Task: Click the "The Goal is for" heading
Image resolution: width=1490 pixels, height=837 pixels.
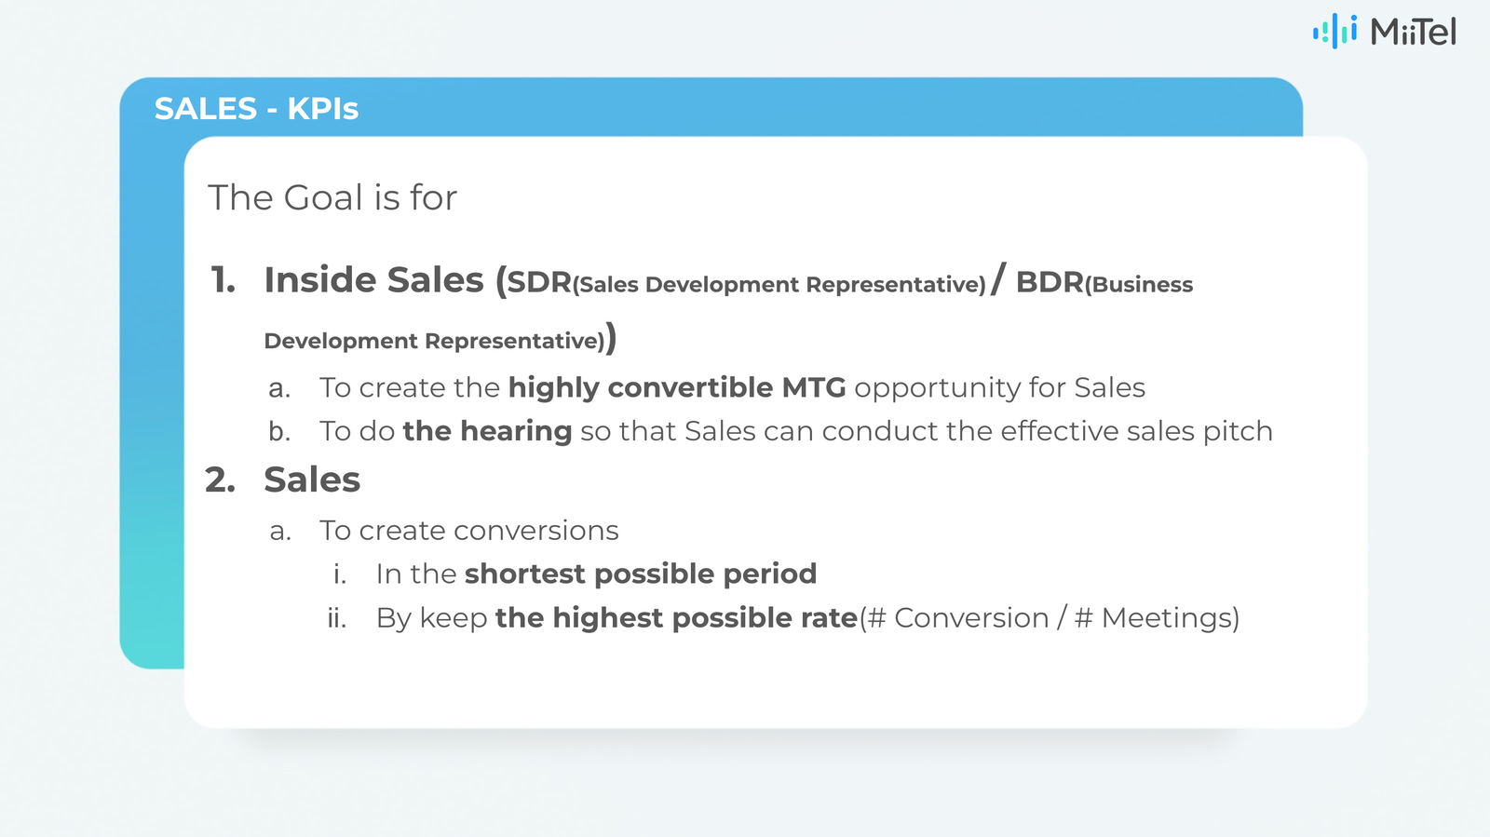Action: click(332, 198)
